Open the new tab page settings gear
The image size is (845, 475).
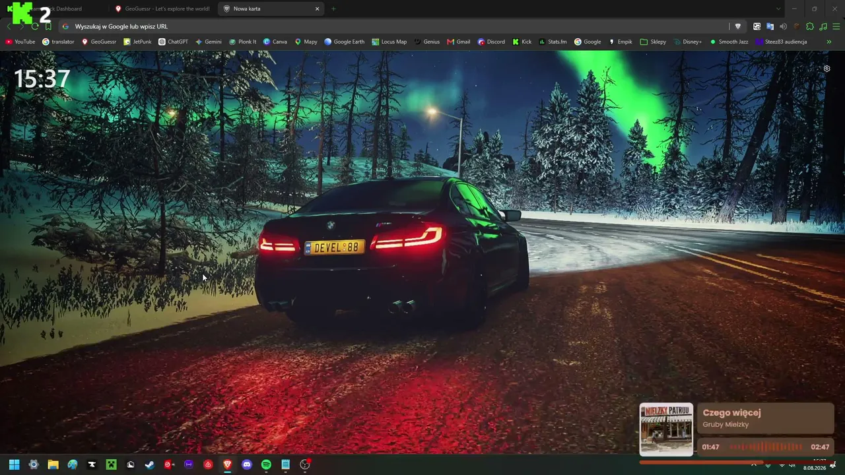tap(827, 69)
